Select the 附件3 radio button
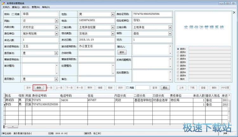 (x=178, y=56)
